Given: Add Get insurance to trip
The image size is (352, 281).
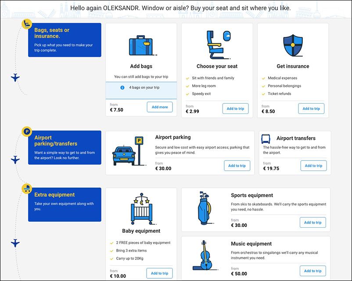Looking at the screenshot, I should (x=311, y=109).
